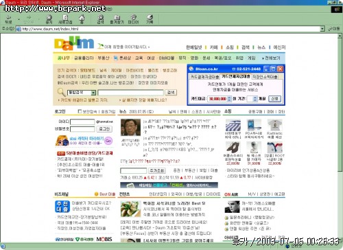Increase the 카드대금 amount spinner
Screen dimensions: 343x250
tap(229, 98)
